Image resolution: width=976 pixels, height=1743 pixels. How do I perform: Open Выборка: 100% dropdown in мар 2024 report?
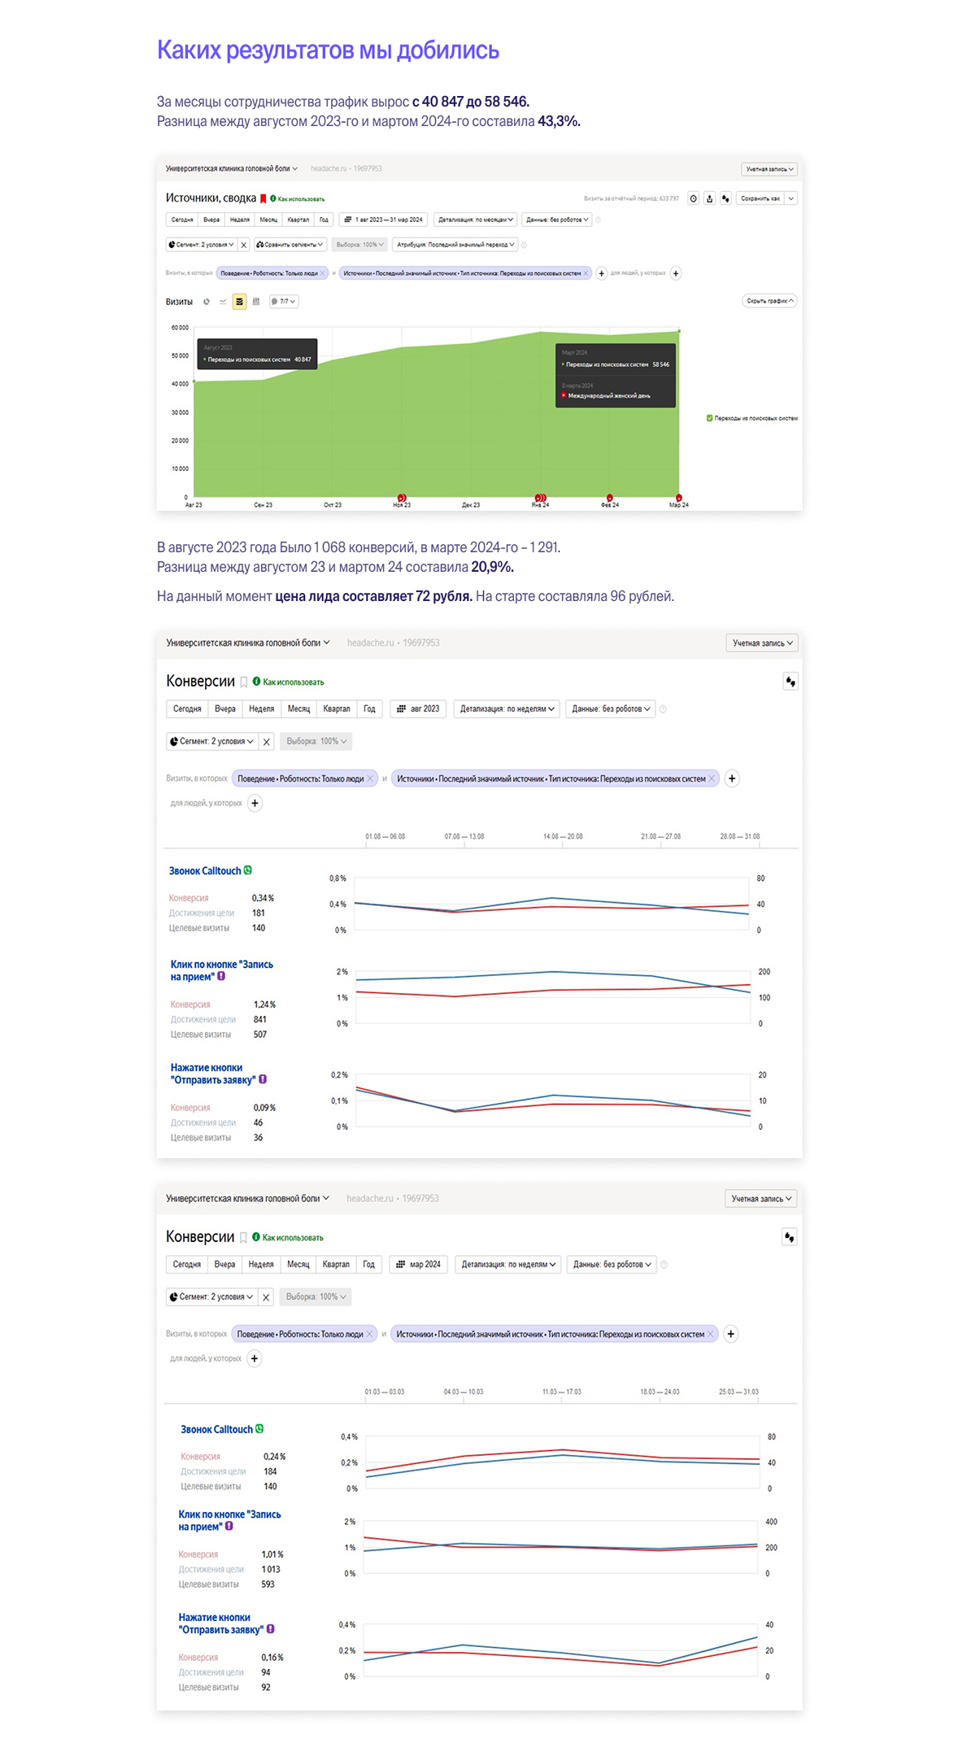pos(316,1297)
